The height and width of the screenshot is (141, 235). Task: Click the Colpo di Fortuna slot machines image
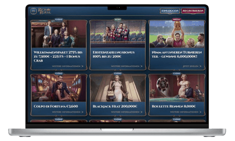point(59,88)
